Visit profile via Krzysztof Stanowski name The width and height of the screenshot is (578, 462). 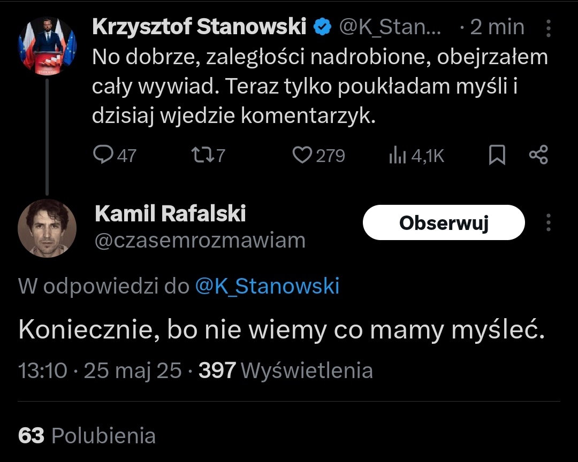pos(199,27)
